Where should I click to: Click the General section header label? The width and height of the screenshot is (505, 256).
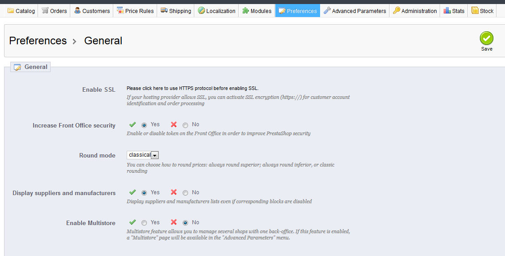[35, 67]
